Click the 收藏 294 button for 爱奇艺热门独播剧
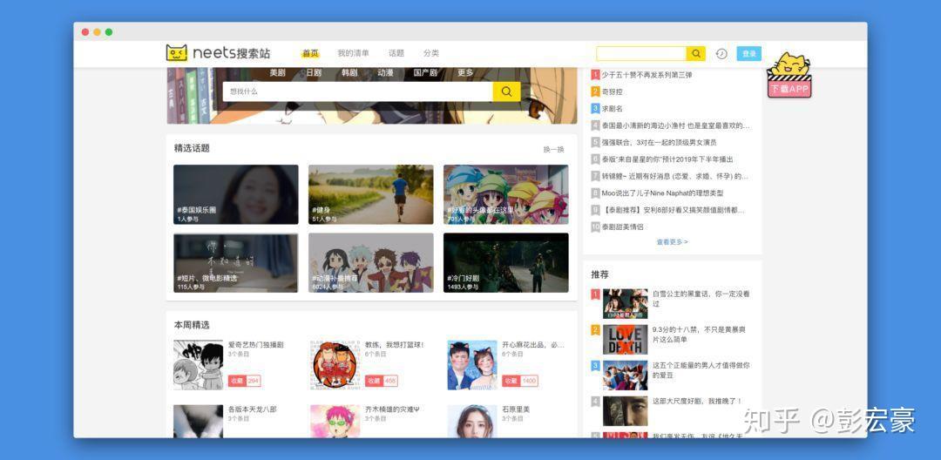This screenshot has height=460, width=941. [244, 381]
